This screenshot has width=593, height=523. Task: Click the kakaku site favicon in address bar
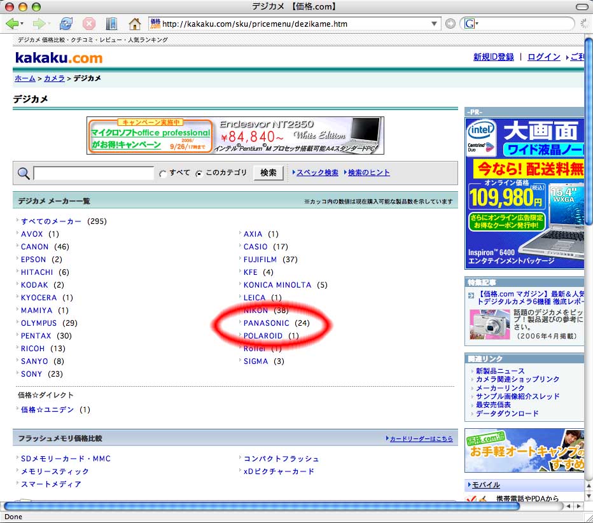click(155, 24)
